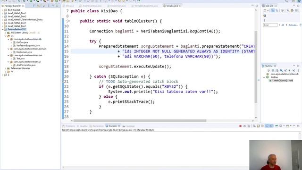Maximize the Package Explorer panel
This screenshot has height=170, width=302.
point(57,6)
